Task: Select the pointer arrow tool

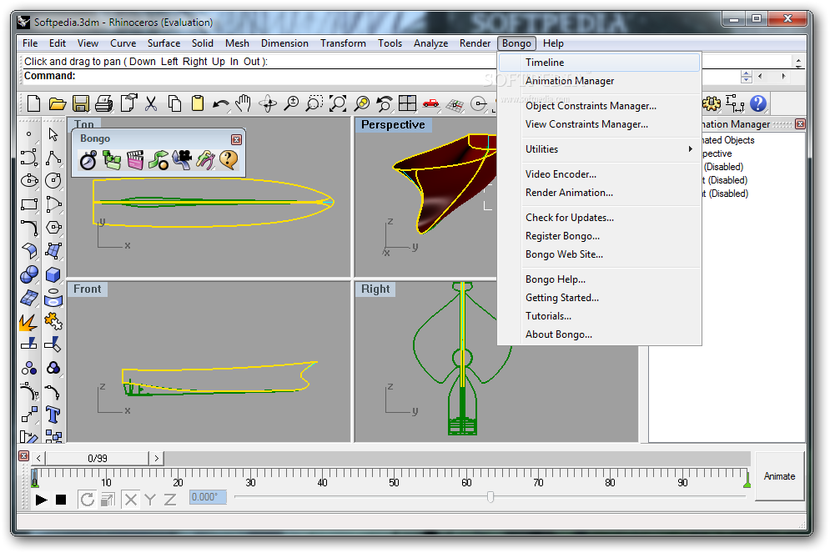Action: [x=53, y=134]
